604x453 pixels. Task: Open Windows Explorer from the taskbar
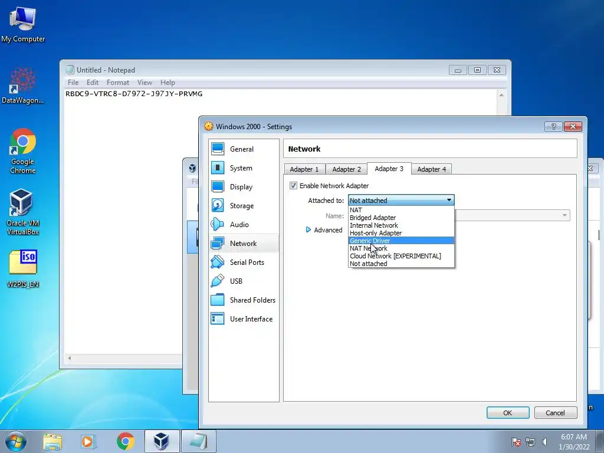coord(52,441)
